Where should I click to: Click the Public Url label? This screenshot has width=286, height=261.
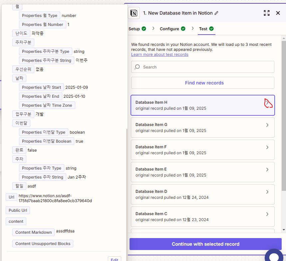click(x=18, y=210)
